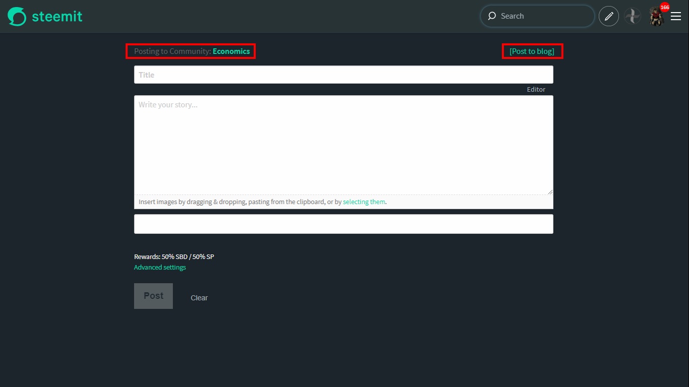
Task: Open the Economics community link
Action: pos(231,51)
